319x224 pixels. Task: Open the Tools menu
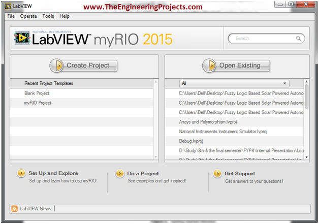pyautogui.click(x=48, y=16)
